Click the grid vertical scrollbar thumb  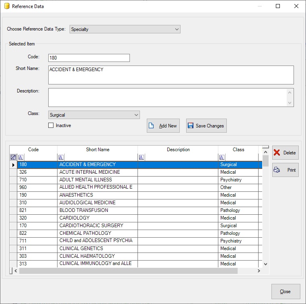click(x=265, y=161)
